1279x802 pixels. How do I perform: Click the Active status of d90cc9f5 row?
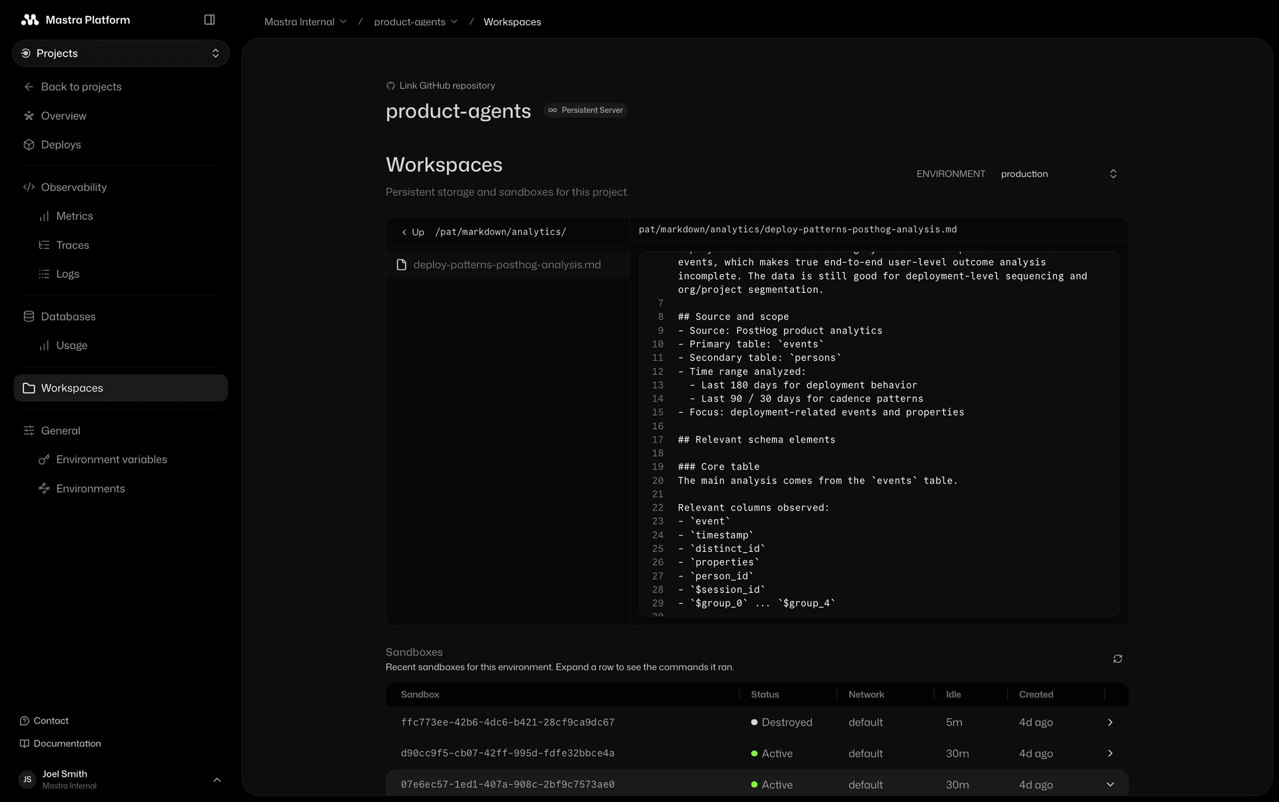tap(771, 753)
